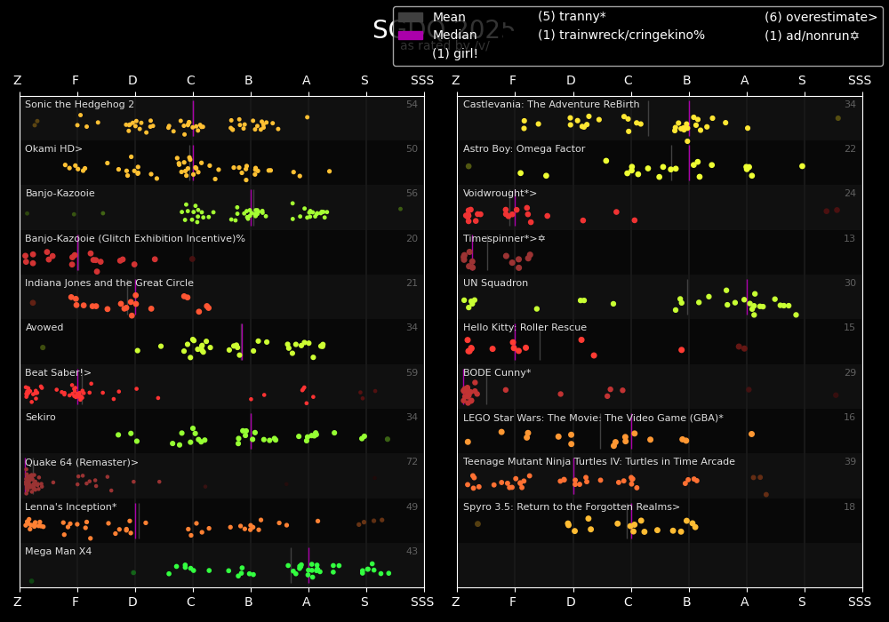Click the gray mean line in Castlevania row
The height and width of the screenshot is (622, 889).
point(649,118)
